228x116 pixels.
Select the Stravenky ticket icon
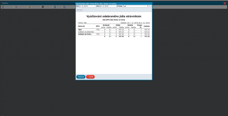tap(29, 7)
